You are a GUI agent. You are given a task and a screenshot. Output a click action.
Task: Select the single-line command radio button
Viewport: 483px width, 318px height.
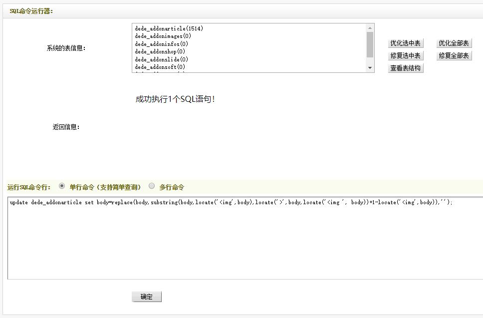[62, 186]
